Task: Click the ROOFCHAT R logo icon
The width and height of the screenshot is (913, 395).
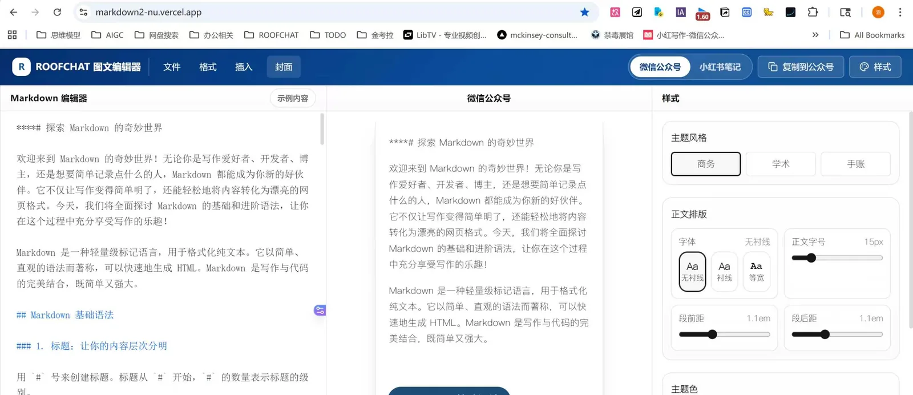Action: pyautogui.click(x=21, y=67)
